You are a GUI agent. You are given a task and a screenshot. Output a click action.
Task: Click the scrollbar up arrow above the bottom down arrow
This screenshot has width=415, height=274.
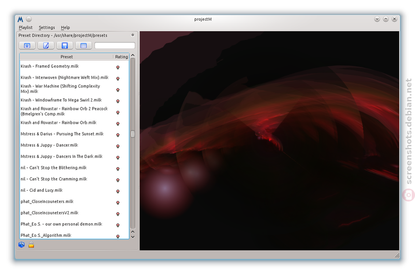[x=133, y=232]
